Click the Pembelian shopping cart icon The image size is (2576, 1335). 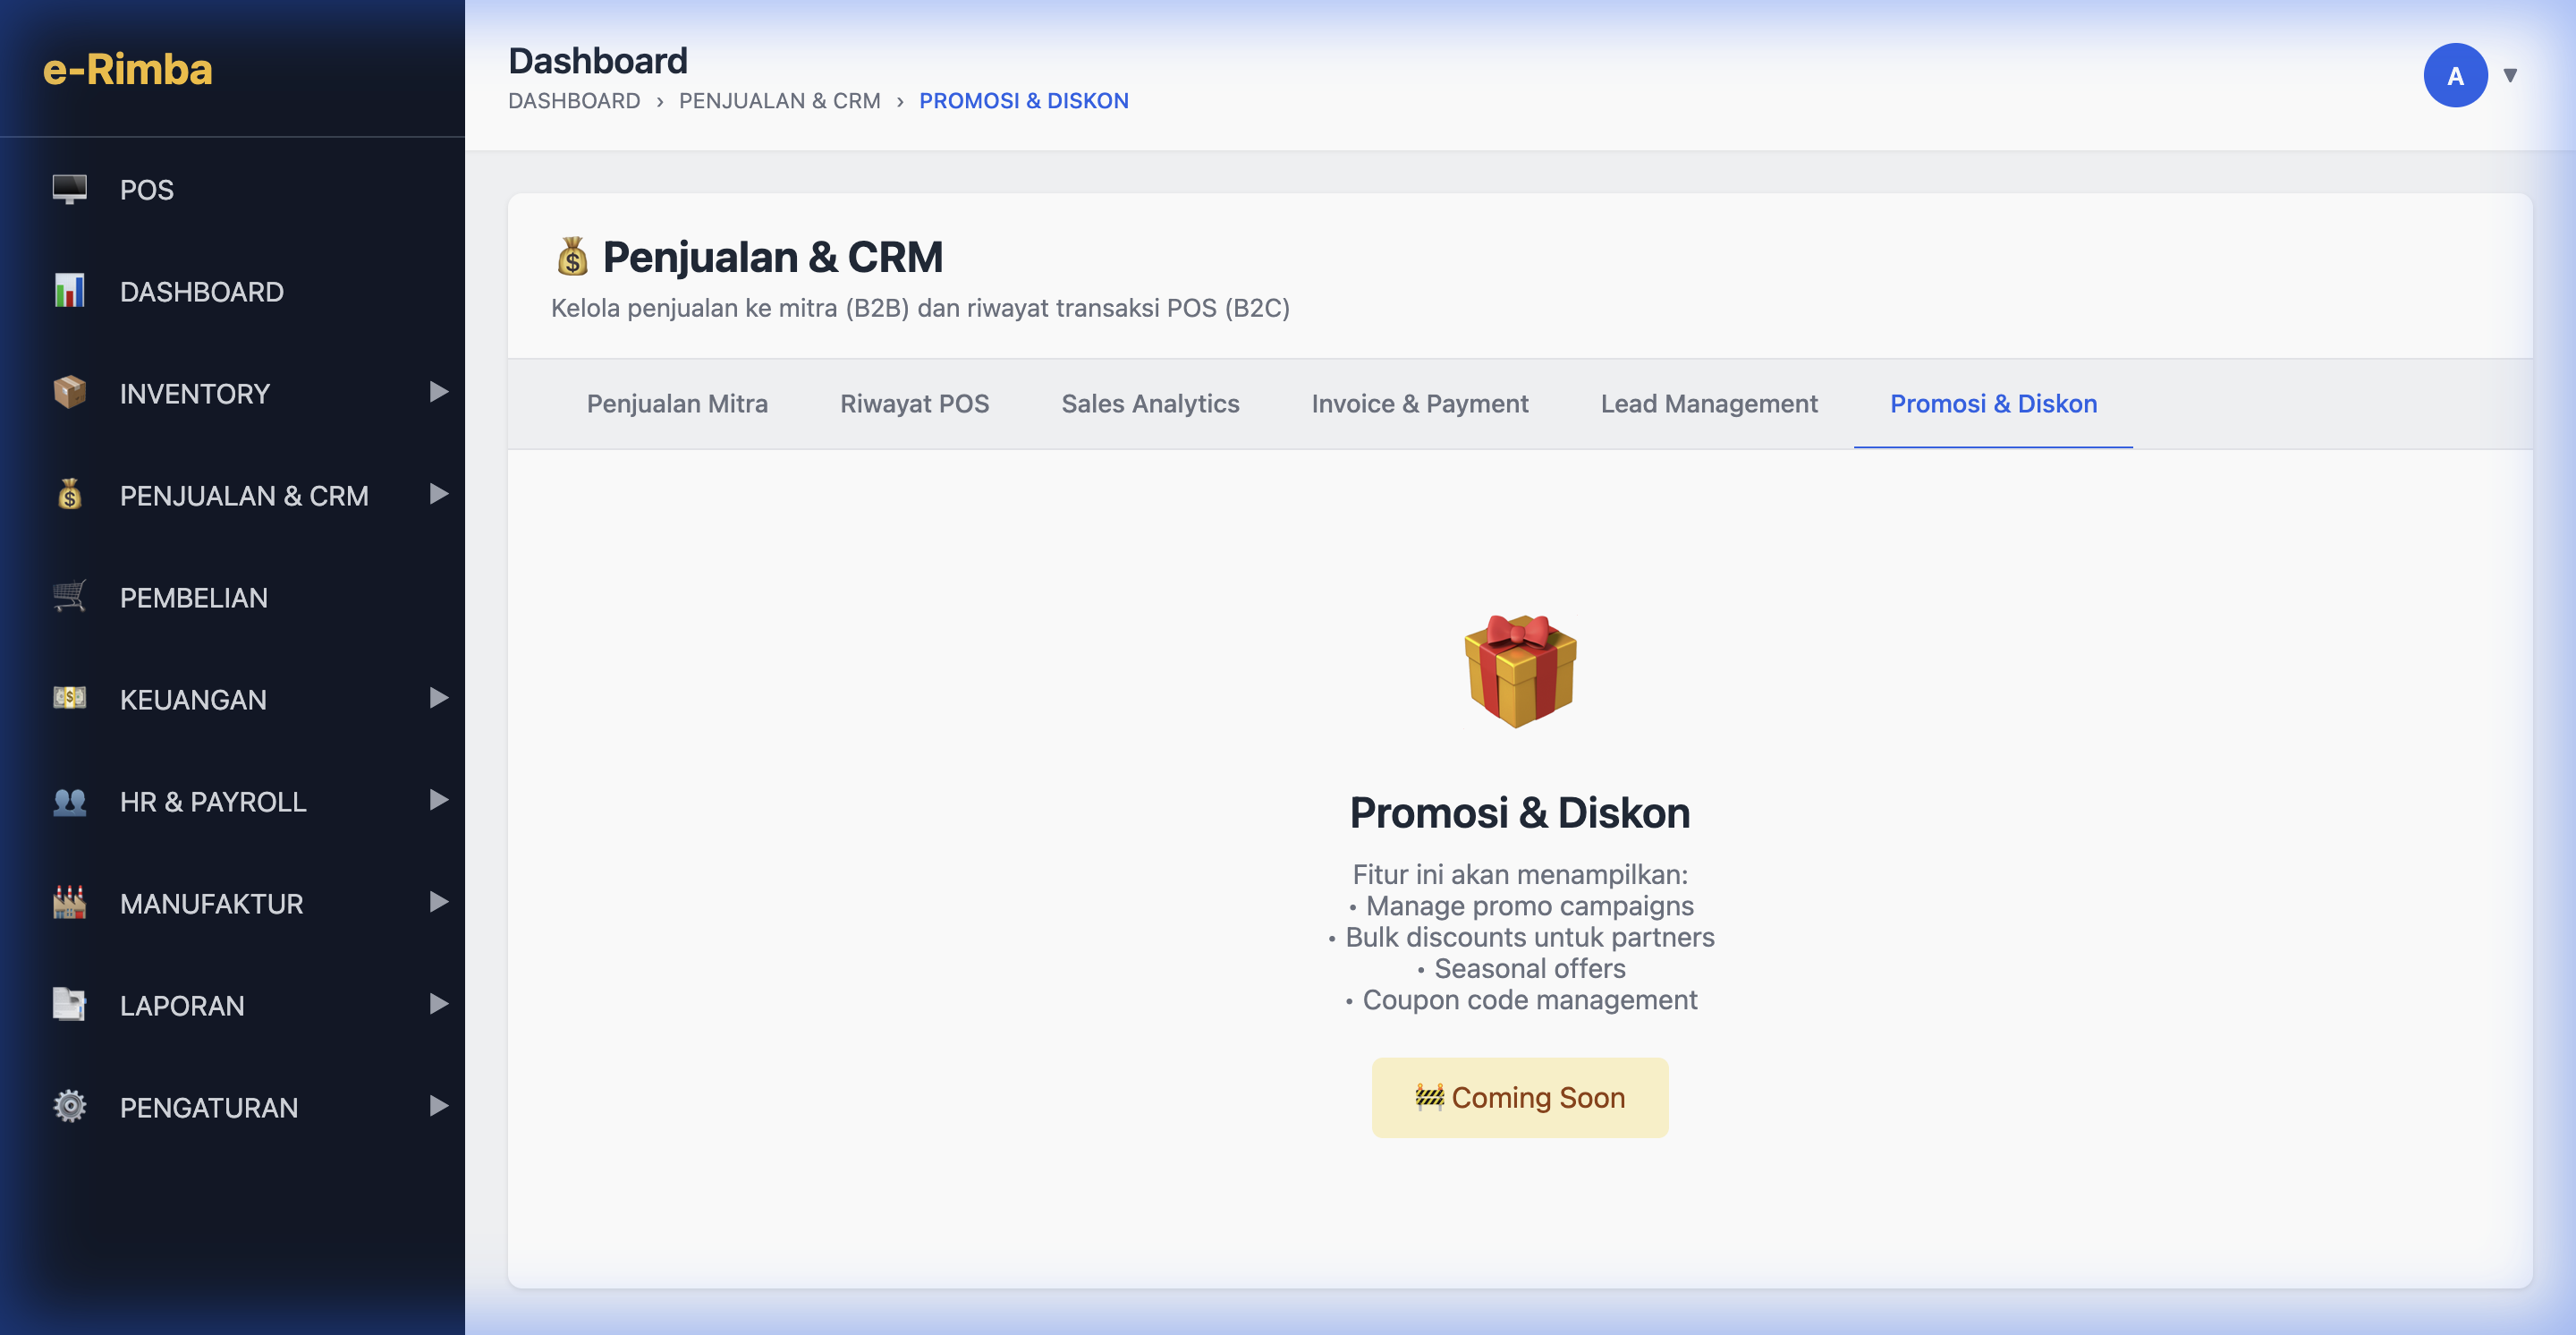click(69, 597)
